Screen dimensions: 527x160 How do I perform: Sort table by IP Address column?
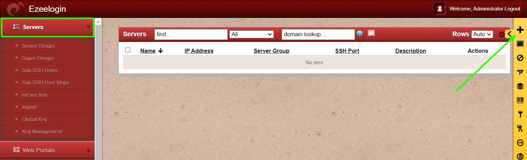click(x=199, y=51)
